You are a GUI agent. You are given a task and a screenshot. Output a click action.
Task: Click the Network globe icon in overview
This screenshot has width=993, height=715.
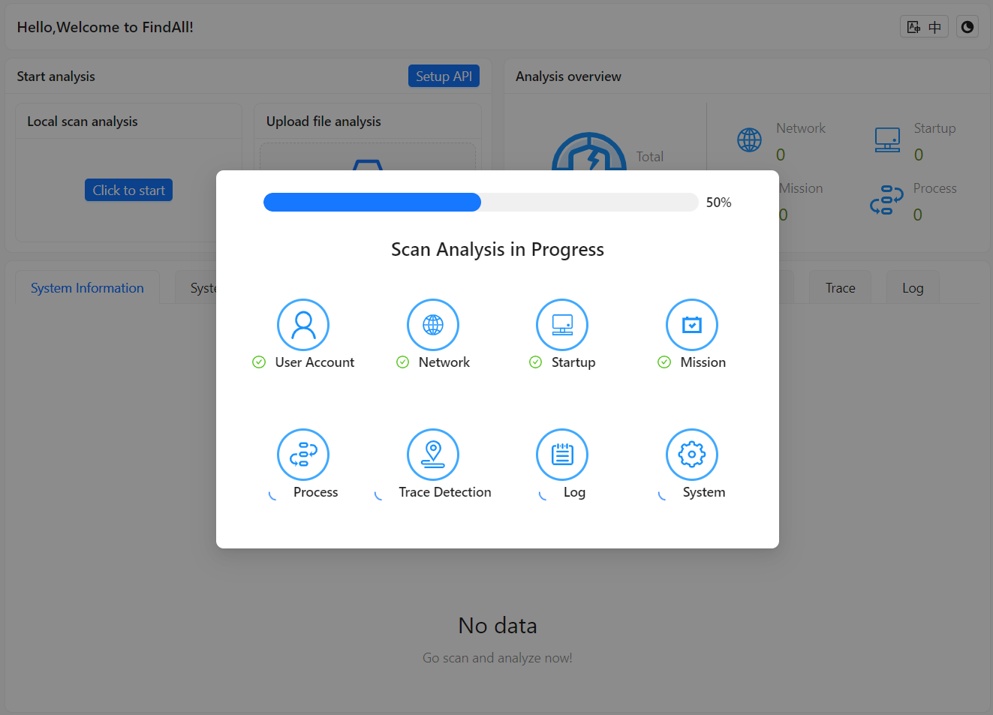[x=749, y=140]
